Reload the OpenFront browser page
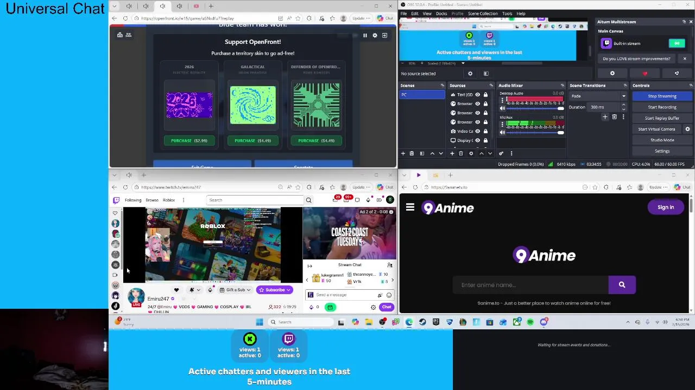This screenshot has width=695, height=390. [x=125, y=18]
